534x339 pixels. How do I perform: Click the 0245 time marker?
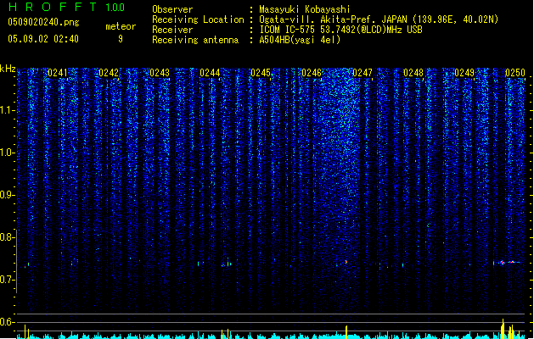click(x=261, y=73)
